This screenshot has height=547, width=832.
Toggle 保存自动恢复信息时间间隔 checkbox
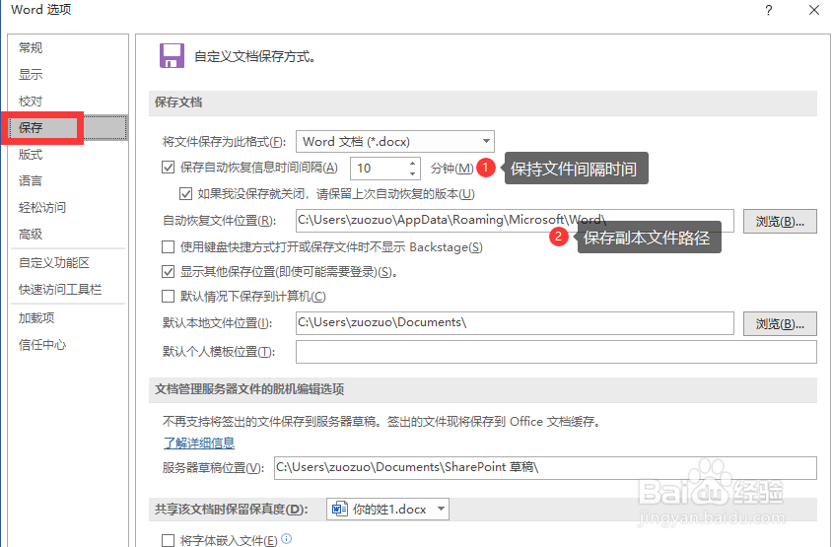point(169,168)
